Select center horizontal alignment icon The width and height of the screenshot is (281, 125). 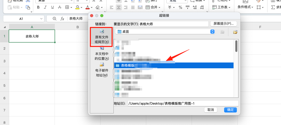(118, 7)
